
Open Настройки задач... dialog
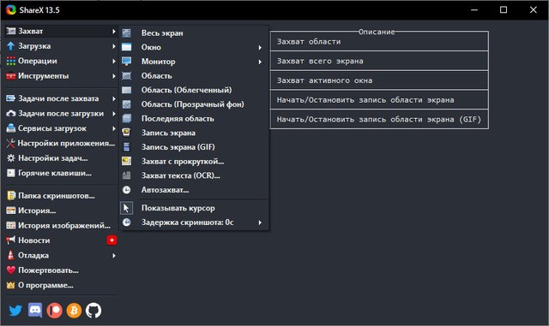[61, 158]
